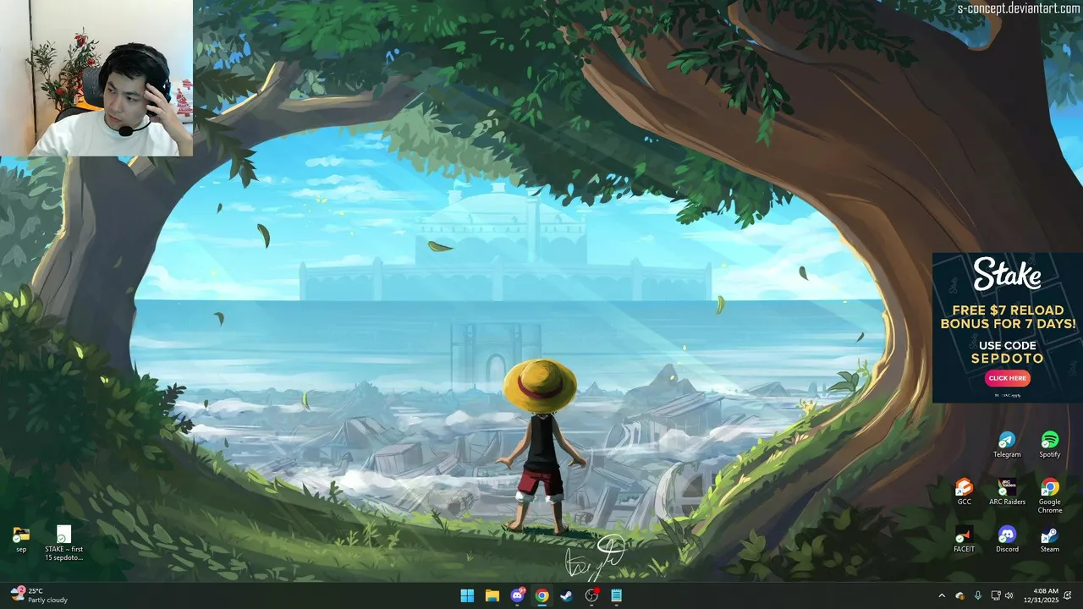Viewport: 1083px width, 609px height.
Task: Click the SEPDOTO code text on the banner
Action: (x=1007, y=359)
